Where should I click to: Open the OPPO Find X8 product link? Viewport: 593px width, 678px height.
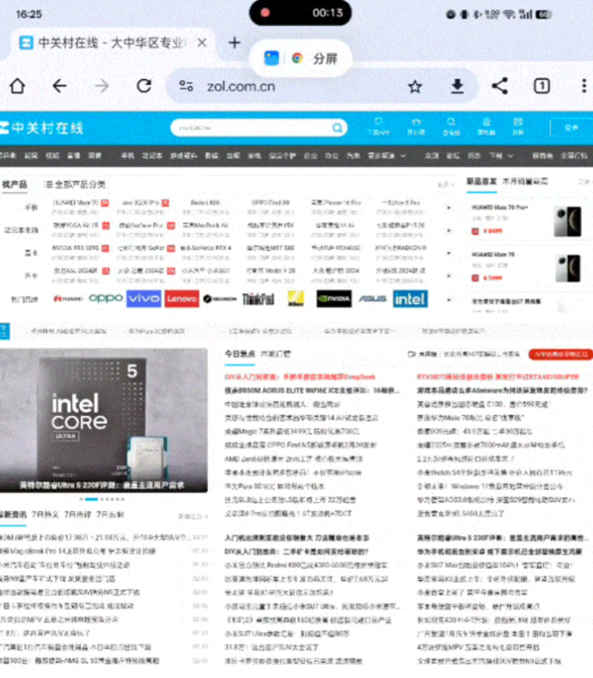point(270,202)
